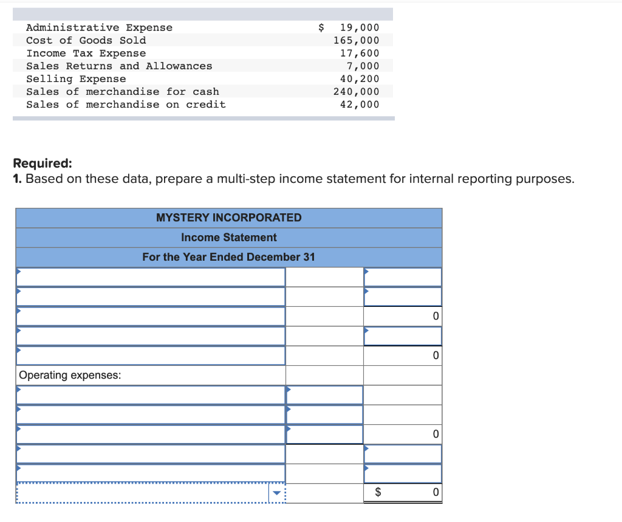The height and width of the screenshot is (522, 622).
Task: Click the label cell directly above Operating expenses
Action: pos(151,355)
